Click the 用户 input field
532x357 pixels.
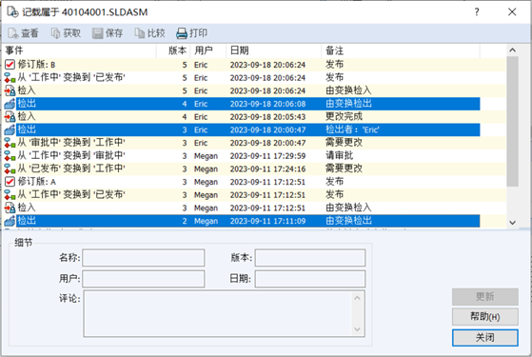tap(144, 279)
